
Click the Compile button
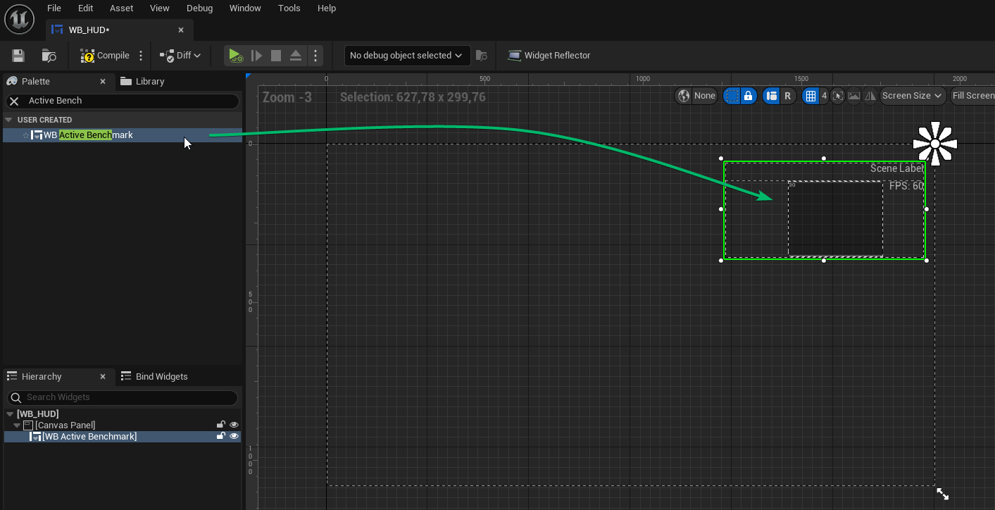tap(105, 56)
